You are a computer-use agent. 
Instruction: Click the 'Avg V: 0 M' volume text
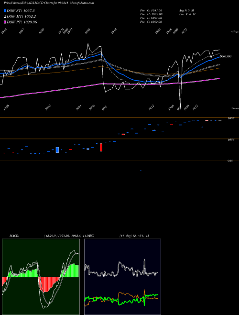[186, 10]
